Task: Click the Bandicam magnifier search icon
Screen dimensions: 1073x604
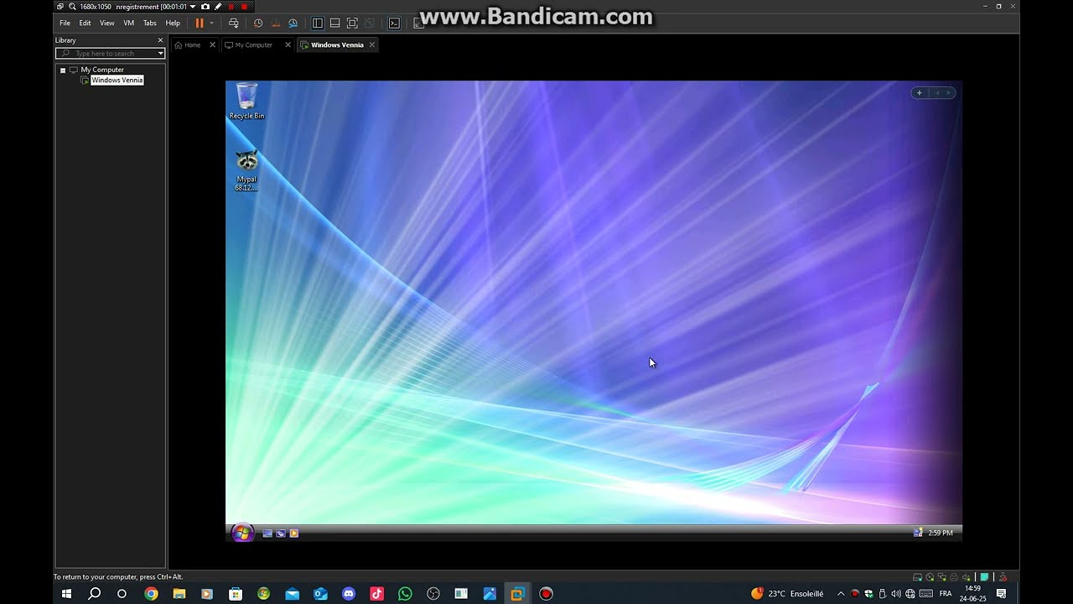Action: [x=72, y=6]
